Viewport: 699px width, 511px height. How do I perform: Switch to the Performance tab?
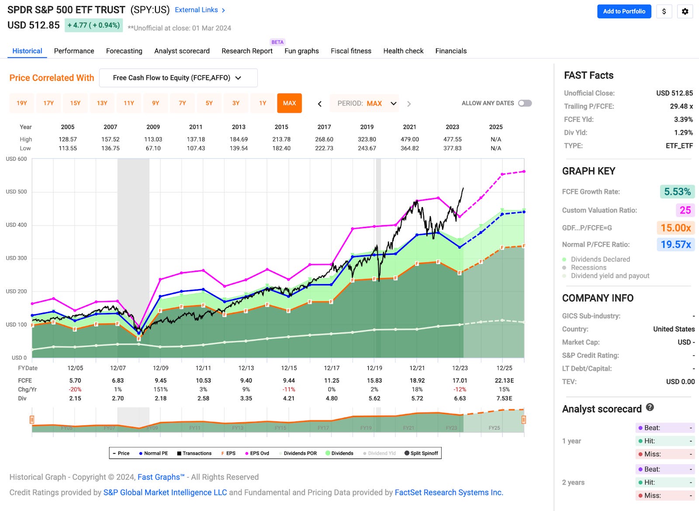pyautogui.click(x=74, y=51)
